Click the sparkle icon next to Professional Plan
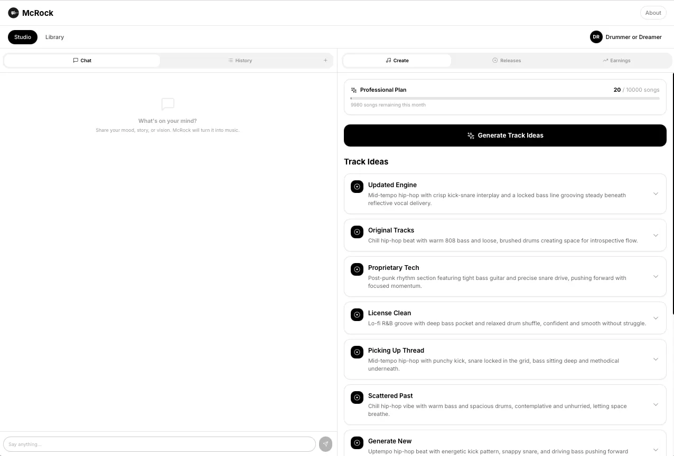 pos(354,90)
